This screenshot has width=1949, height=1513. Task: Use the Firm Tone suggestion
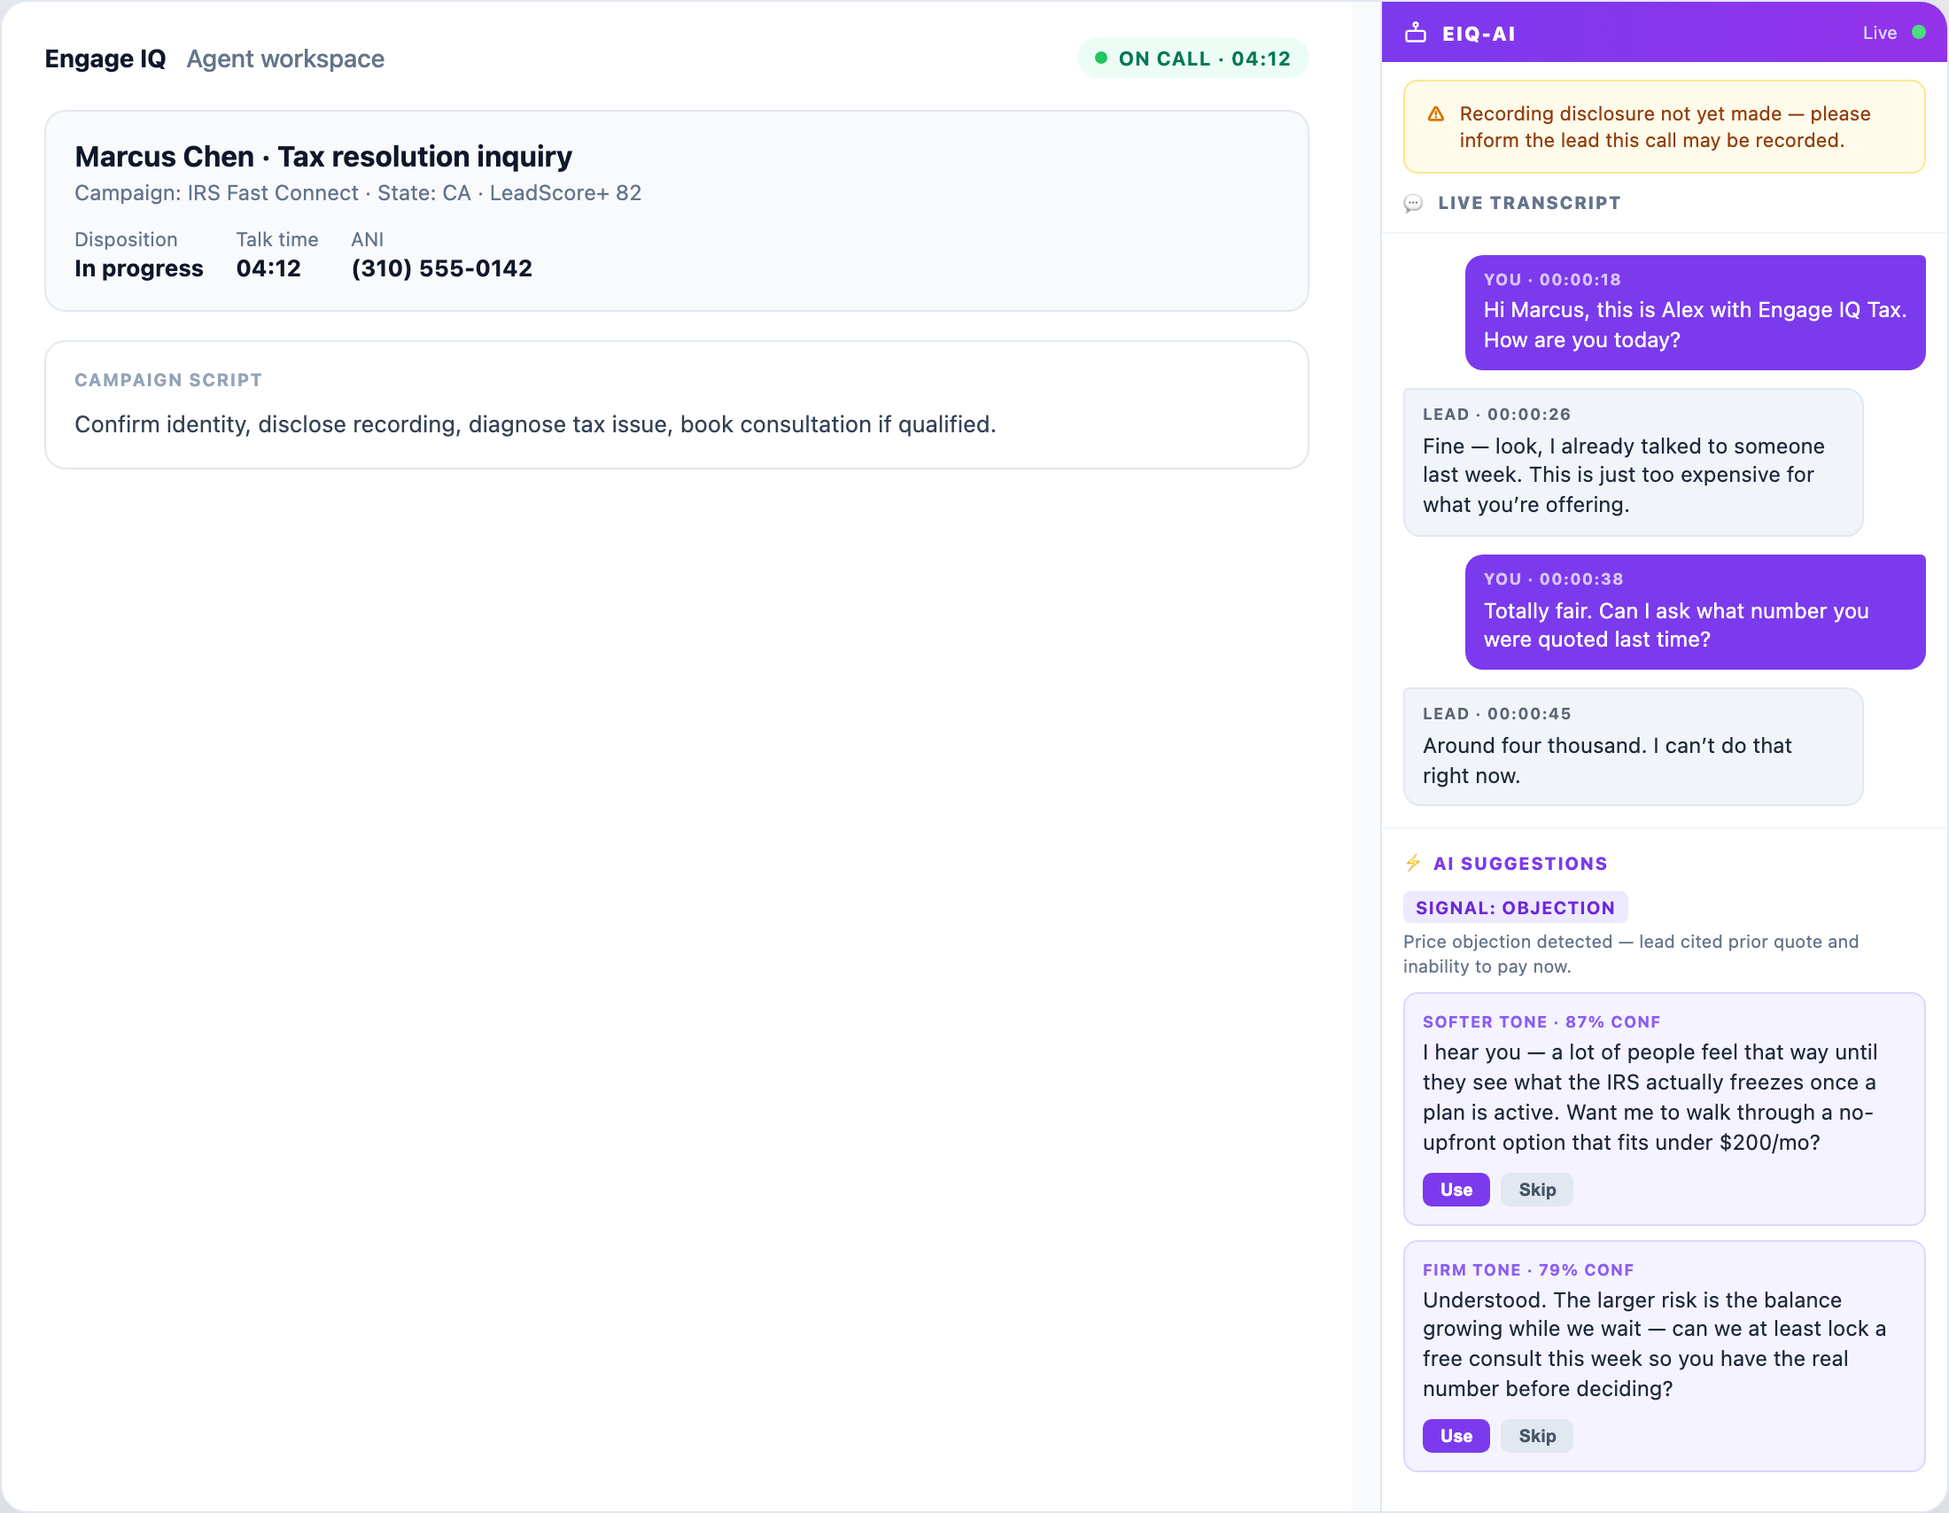pos(1456,1436)
